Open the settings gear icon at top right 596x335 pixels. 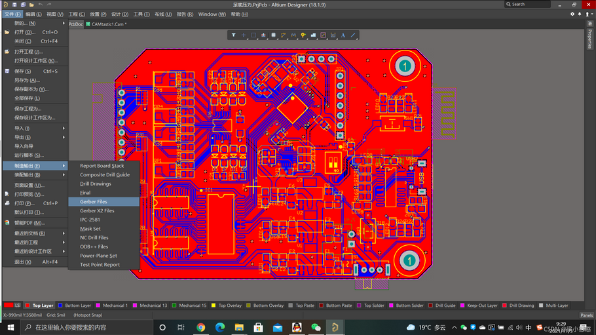pyautogui.click(x=572, y=14)
